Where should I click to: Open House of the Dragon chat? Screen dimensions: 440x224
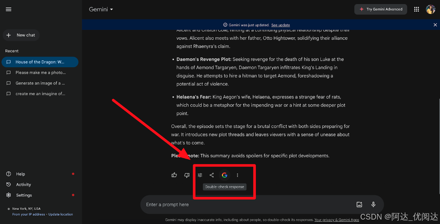coord(40,62)
